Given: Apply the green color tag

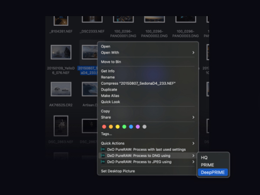Looking at the screenshot, I should [x=124, y=127].
